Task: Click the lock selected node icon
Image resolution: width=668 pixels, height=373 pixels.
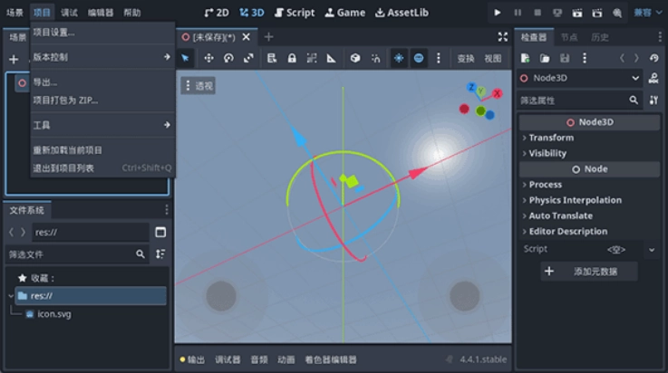Action: point(292,58)
